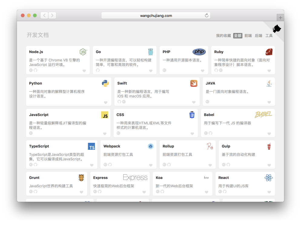Open GitHub link on Webpack card
Screen dimensions: 301x226
(x=110, y=165)
